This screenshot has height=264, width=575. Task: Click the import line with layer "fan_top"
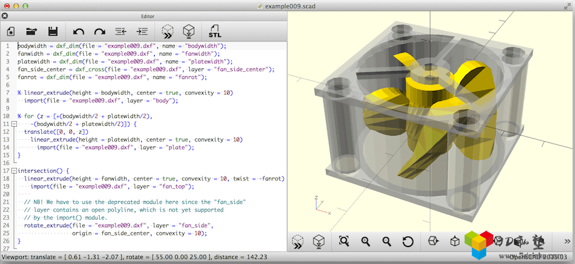click(112, 186)
